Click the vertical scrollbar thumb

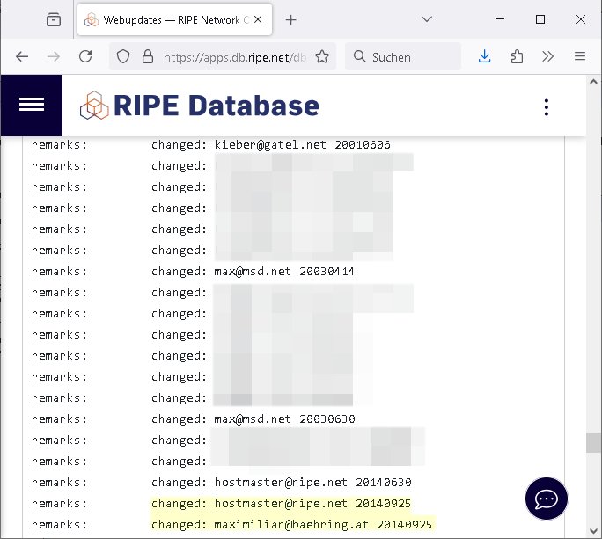pyautogui.click(x=593, y=442)
